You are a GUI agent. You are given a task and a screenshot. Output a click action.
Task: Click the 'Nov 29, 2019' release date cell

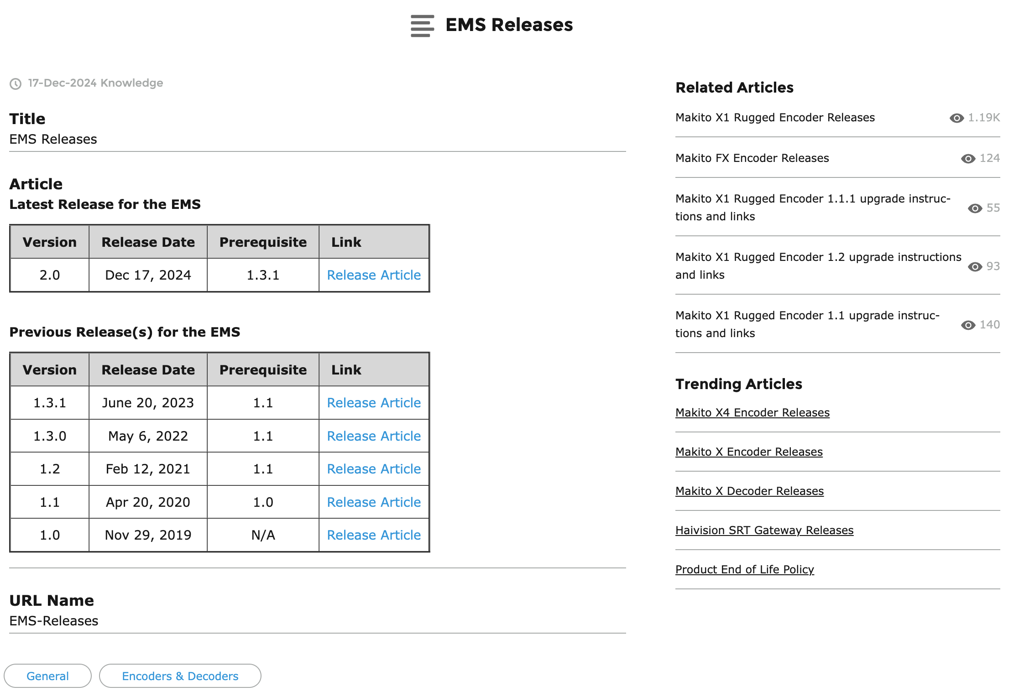(148, 535)
